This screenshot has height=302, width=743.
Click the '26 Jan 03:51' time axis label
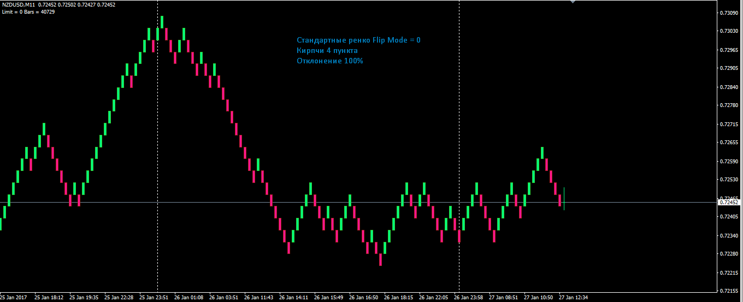coord(224,298)
